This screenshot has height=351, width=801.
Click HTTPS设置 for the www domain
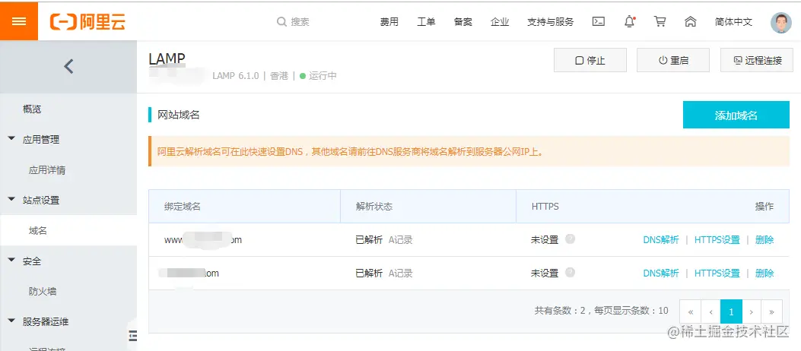[x=717, y=240]
